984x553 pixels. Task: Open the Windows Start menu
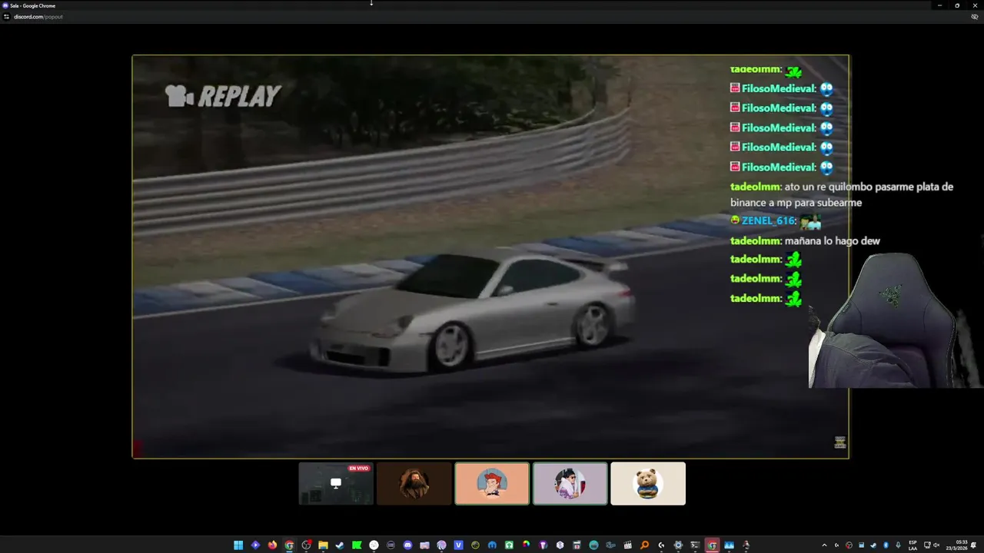tap(238, 545)
